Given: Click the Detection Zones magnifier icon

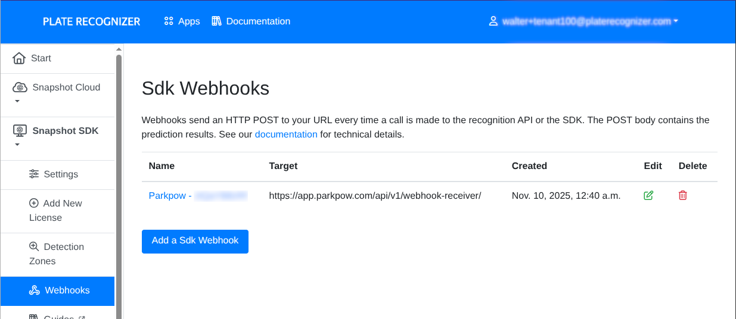Looking at the screenshot, I should click(x=34, y=246).
